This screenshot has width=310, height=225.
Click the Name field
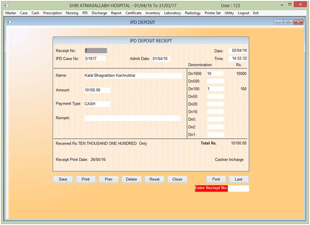[133, 76]
